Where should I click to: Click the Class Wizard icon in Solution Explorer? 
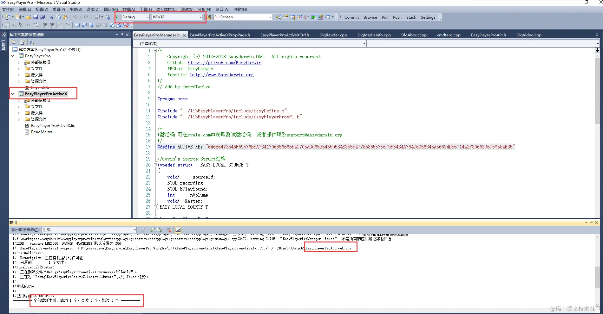pos(32,42)
